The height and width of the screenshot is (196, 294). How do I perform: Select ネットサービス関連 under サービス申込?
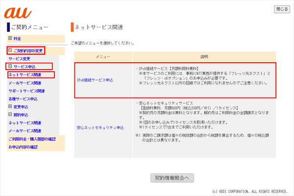point(24,74)
